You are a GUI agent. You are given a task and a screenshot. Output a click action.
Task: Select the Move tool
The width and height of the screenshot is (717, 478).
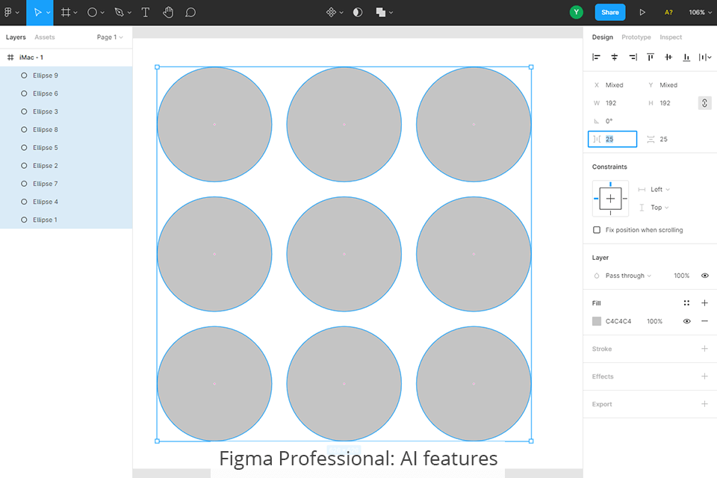38,13
